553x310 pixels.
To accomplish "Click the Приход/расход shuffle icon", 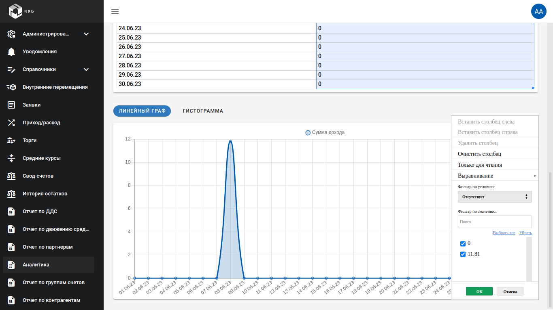I will pyautogui.click(x=11, y=123).
